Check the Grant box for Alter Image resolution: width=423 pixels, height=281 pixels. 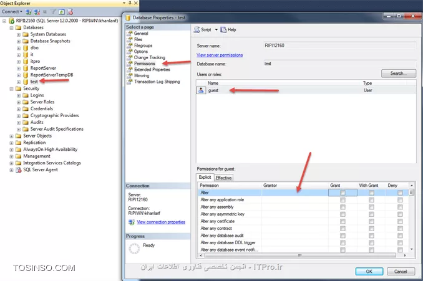tap(343, 193)
